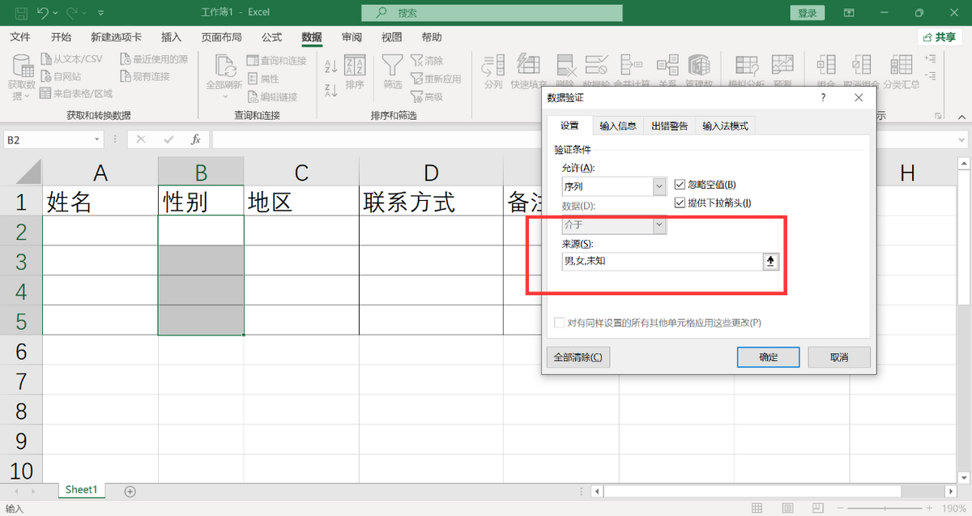Switch to the Review (审阅) tab
This screenshot has width=972, height=516.
pos(352,37)
